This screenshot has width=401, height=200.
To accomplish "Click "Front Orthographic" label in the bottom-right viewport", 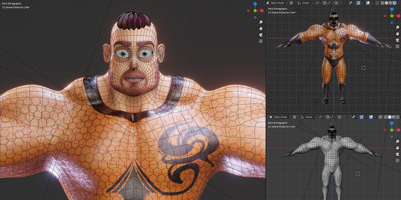I will pyautogui.click(x=278, y=123).
